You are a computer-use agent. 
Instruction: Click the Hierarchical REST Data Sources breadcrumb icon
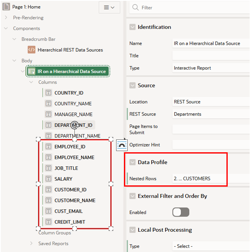coord(31,50)
